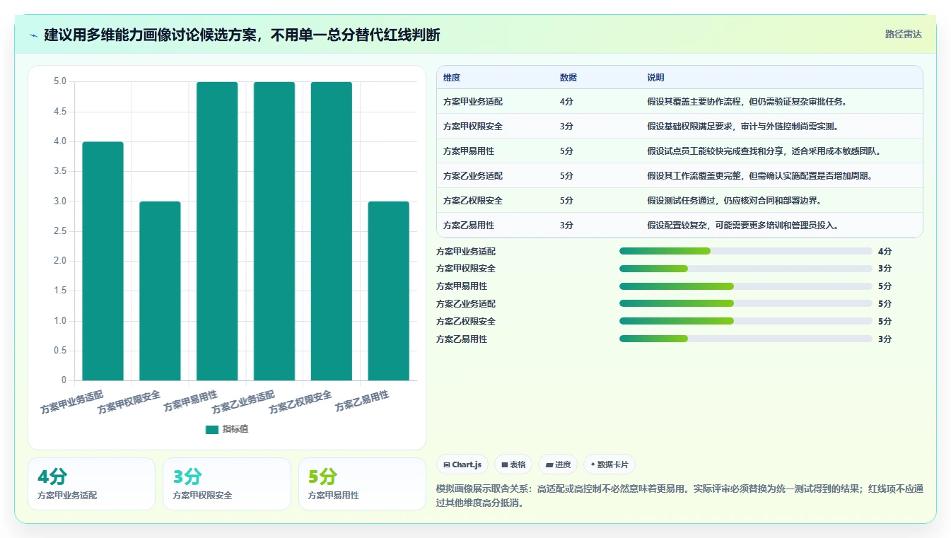The image size is (951, 538).
Task: Click the 方案乙权限安全 label beside its progress bar
Action: click(466, 321)
